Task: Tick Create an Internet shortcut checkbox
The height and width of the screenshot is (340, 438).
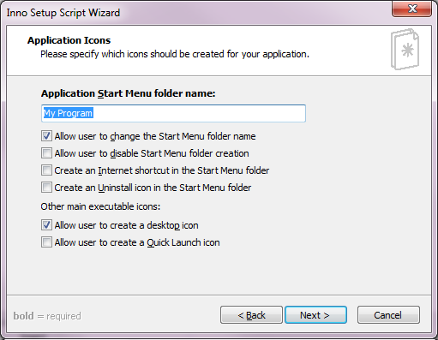Action: click(46, 170)
